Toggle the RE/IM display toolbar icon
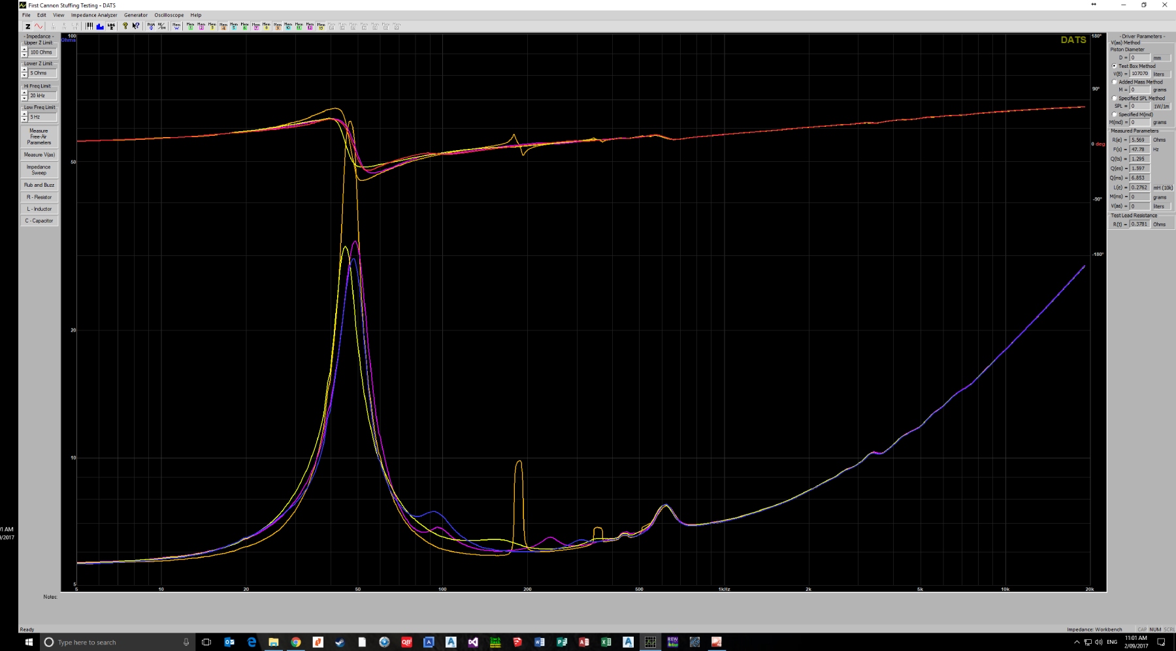1176x651 pixels. click(x=162, y=26)
